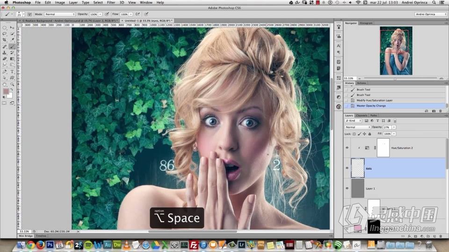Toggle lock position
Viewport: 449px width, 252px height.
pyautogui.click(x=364, y=134)
